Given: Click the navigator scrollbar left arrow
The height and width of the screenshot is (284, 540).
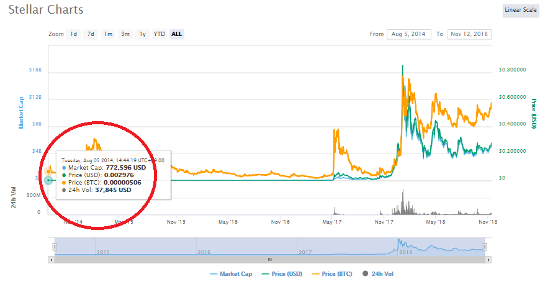Looking at the screenshot, I should [52, 260].
